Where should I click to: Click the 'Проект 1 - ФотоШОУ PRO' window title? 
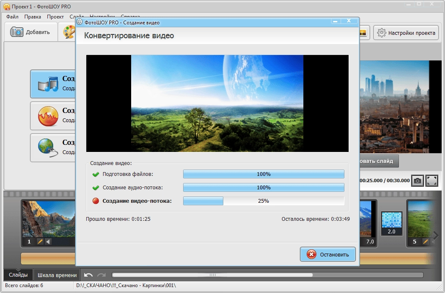41,7
